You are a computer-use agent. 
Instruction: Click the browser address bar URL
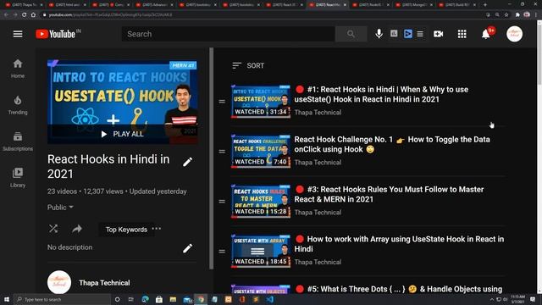[110, 15]
